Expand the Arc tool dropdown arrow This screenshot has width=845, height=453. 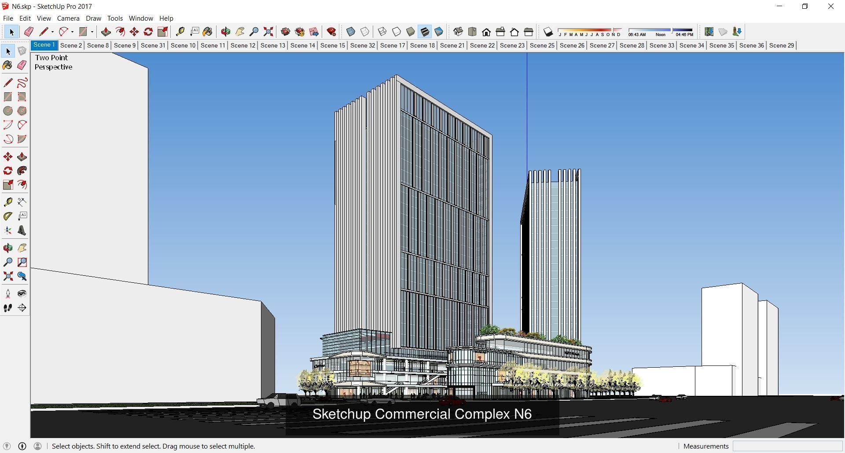tap(72, 32)
